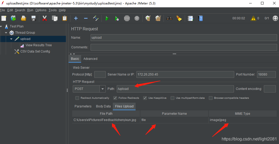Viewport: 279px width, 144px height.
Task: Click the Paste clipboard icon
Action: click(x=65, y=18)
